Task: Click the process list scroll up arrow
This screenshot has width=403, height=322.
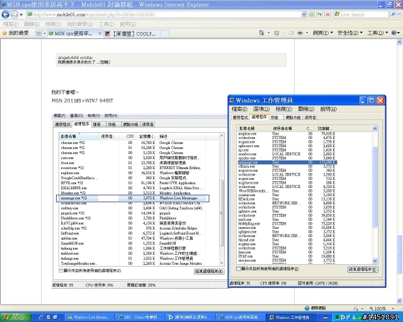Action: click(x=375, y=128)
